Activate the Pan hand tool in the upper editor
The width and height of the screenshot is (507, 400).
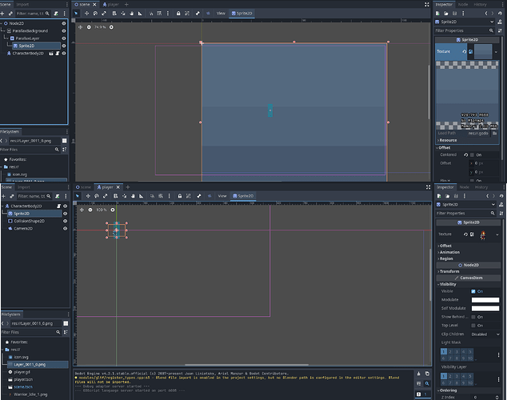(132, 14)
